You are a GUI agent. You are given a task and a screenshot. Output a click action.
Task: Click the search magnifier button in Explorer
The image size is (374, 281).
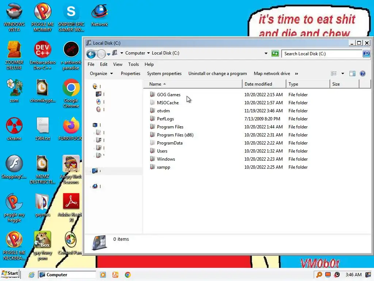point(366,54)
